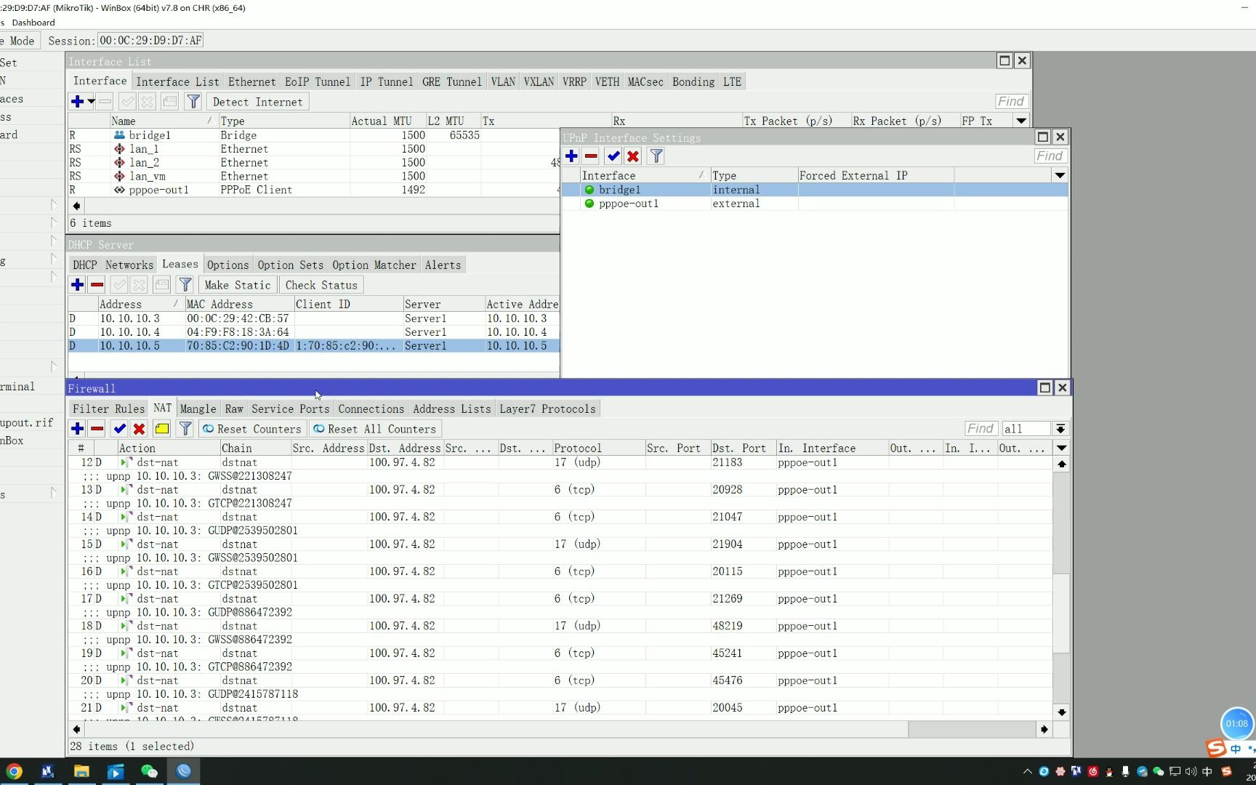This screenshot has height=785, width=1256.
Task: Select DHCP lease 10.10.10.3 row
Action: click(x=314, y=318)
